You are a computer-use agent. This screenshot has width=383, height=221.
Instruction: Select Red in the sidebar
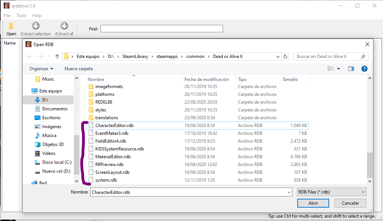coord(43,183)
